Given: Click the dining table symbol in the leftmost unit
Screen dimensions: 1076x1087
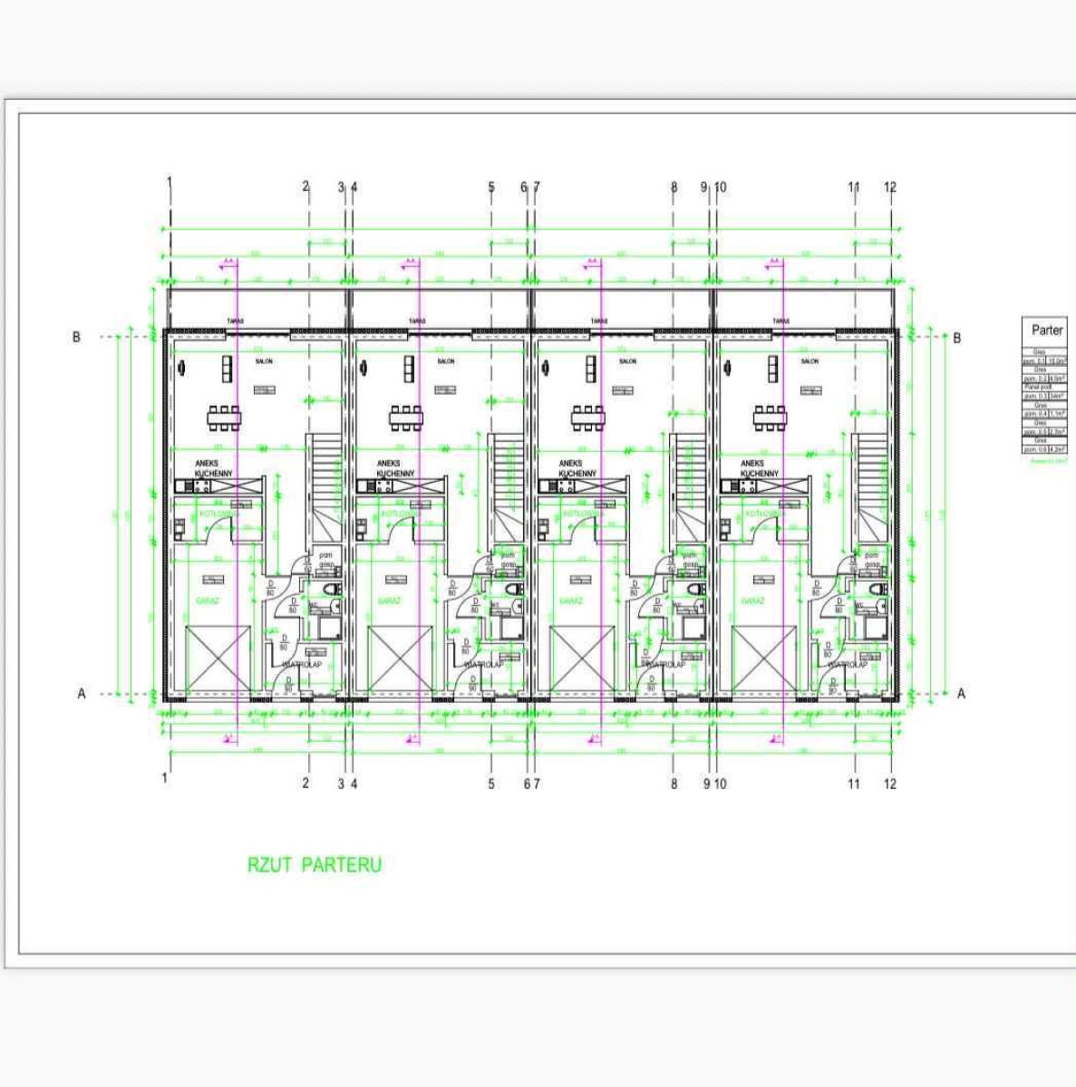Looking at the screenshot, I should click(x=224, y=418).
